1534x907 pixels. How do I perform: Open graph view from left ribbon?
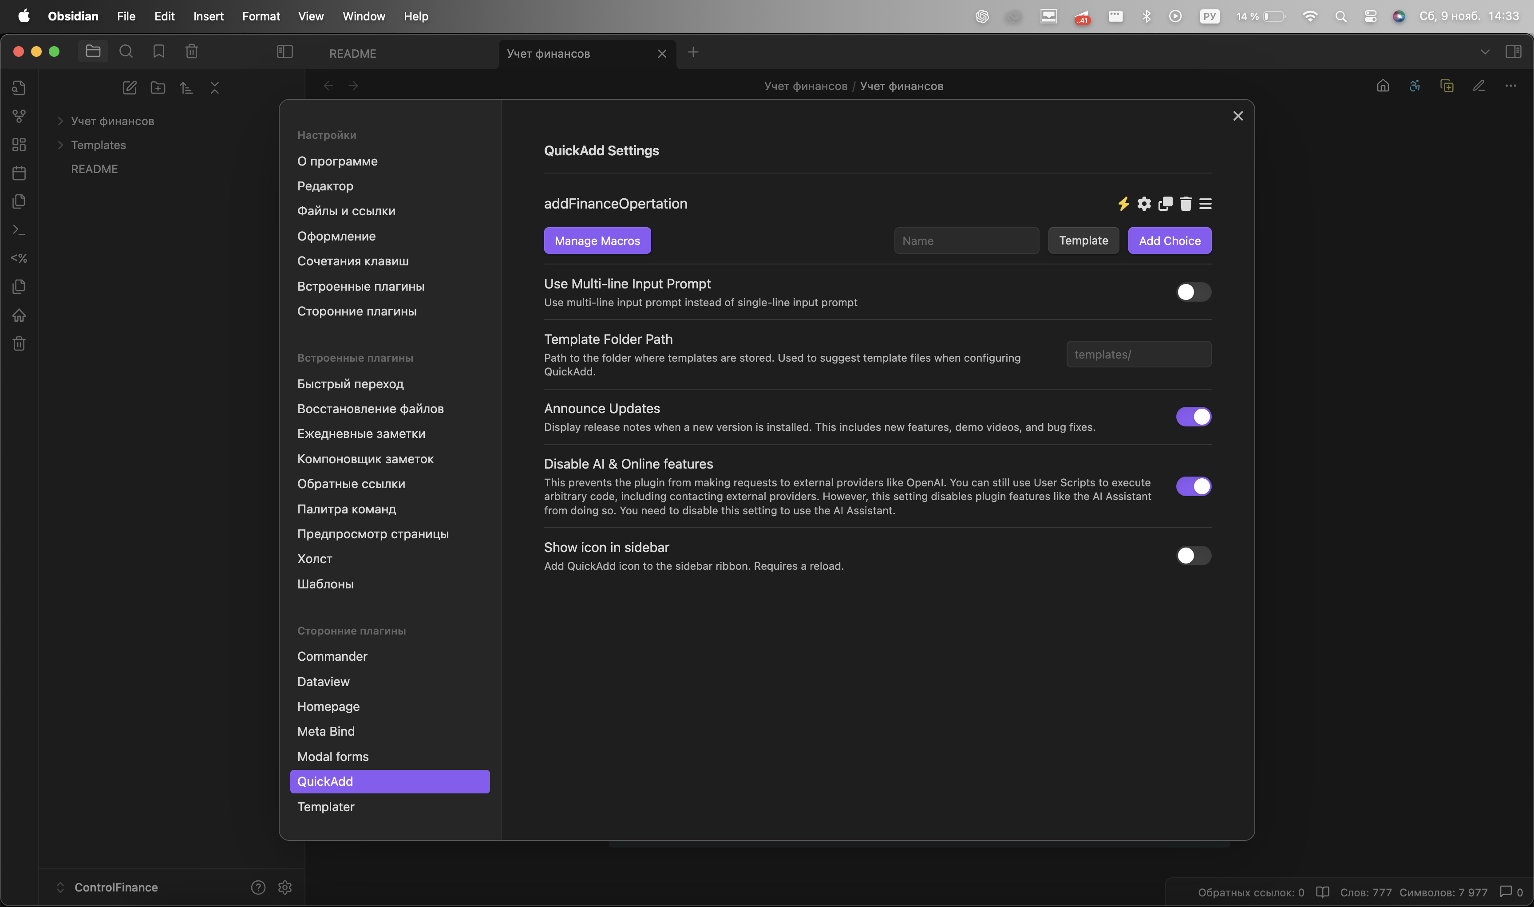[19, 116]
